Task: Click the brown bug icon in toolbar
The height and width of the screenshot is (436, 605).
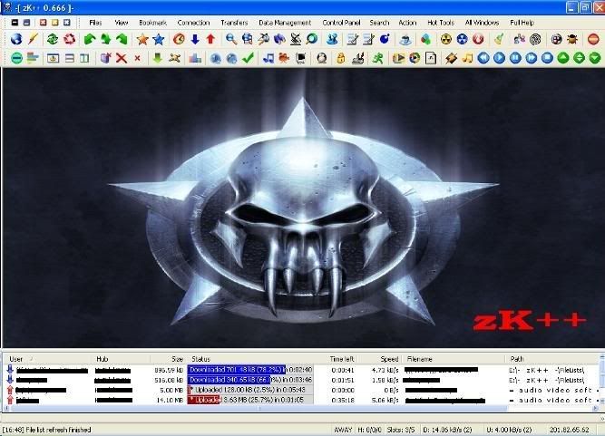Action: coord(572,39)
